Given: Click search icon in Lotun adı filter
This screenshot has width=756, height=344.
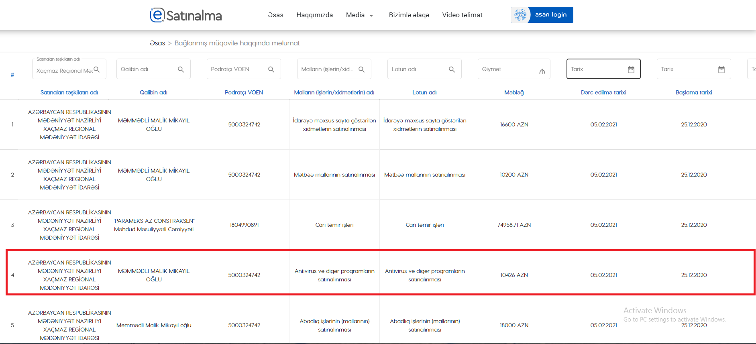Looking at the screenshot, I should (452, 69).
